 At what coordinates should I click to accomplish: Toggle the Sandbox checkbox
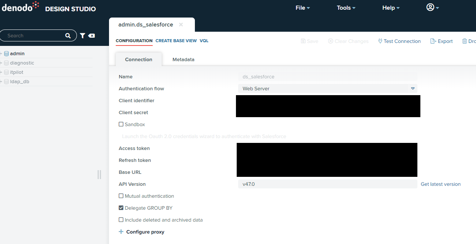(x=121, y=124)
